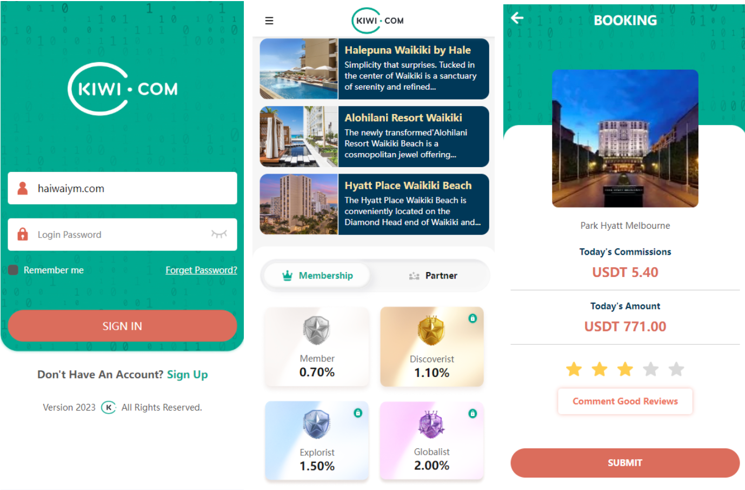Click the SIGN IN button
Screen dimensions: 745x490
(x=122, y=326)
